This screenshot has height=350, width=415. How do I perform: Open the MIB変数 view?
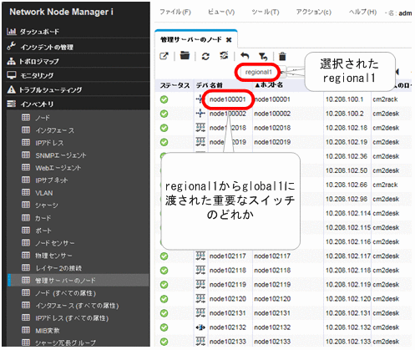(48, 331)
